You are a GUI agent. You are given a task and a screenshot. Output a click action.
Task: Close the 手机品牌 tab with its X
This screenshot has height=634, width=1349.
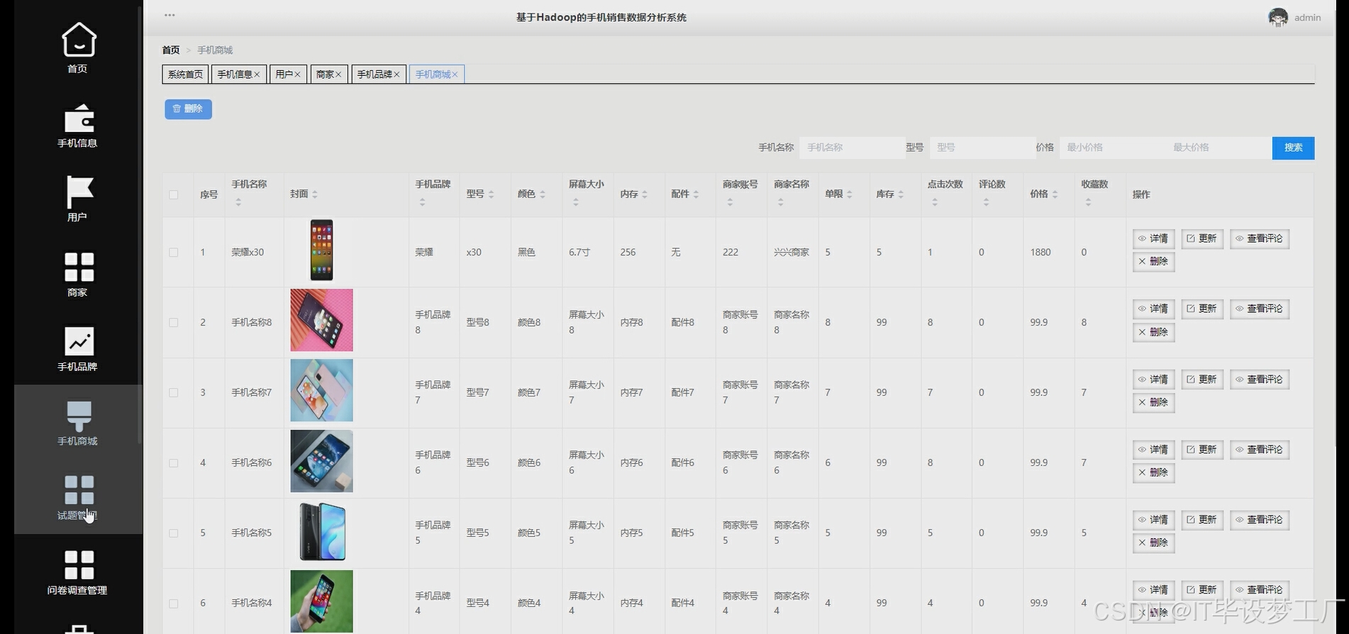[396, 74]
